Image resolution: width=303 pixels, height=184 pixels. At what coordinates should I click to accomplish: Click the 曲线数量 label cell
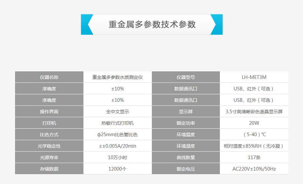pos(186,157)
